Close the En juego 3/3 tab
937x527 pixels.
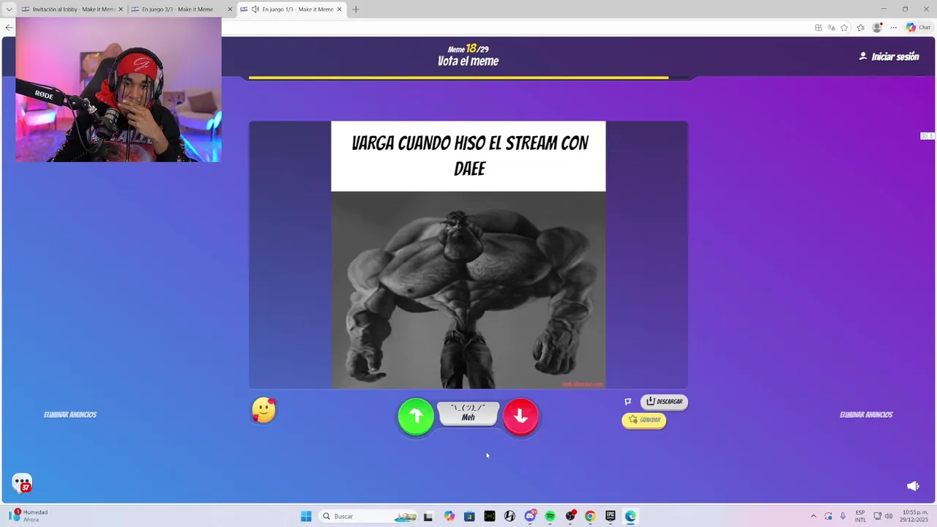tap(230, 10)
